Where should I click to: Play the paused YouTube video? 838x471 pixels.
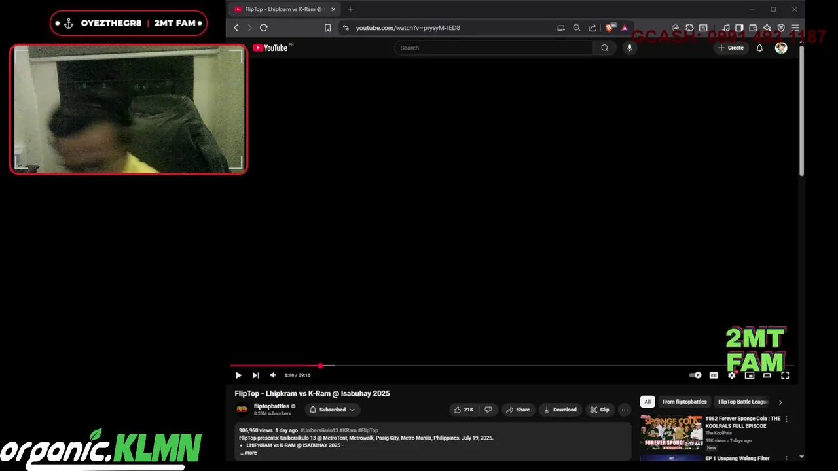click(x=238, y=375)
